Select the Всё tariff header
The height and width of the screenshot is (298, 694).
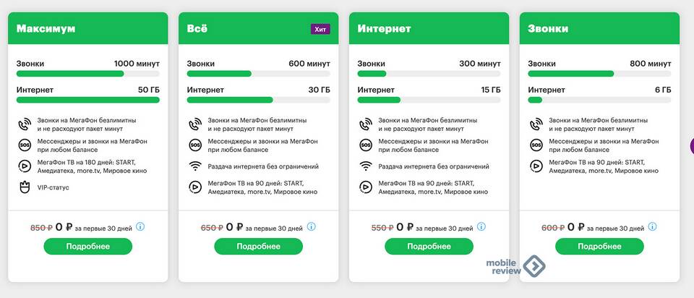pyautogui.click(x=259, y=28)
